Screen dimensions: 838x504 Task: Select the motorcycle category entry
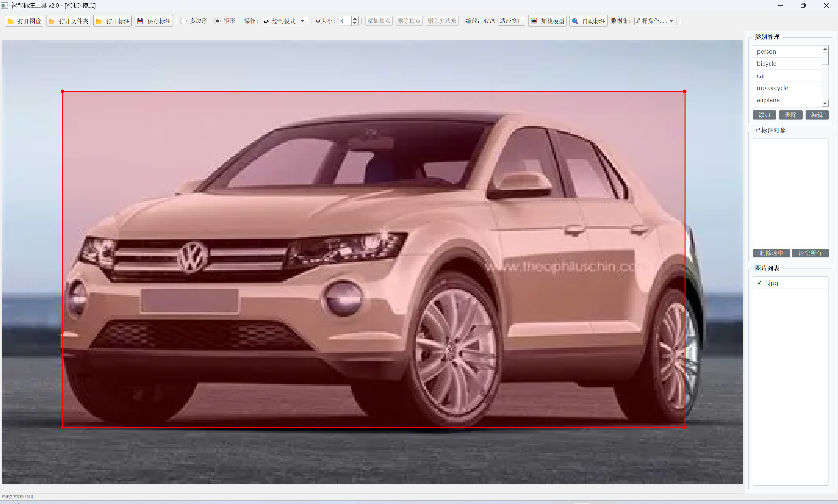[772, 88]
